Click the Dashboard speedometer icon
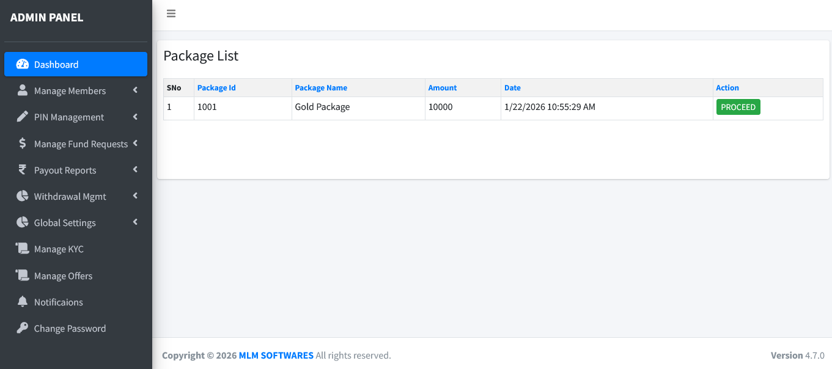This screenshot has height=369, width=832. [23, 64]
